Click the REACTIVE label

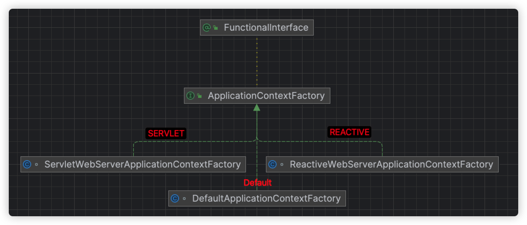[x=349, y=132]
